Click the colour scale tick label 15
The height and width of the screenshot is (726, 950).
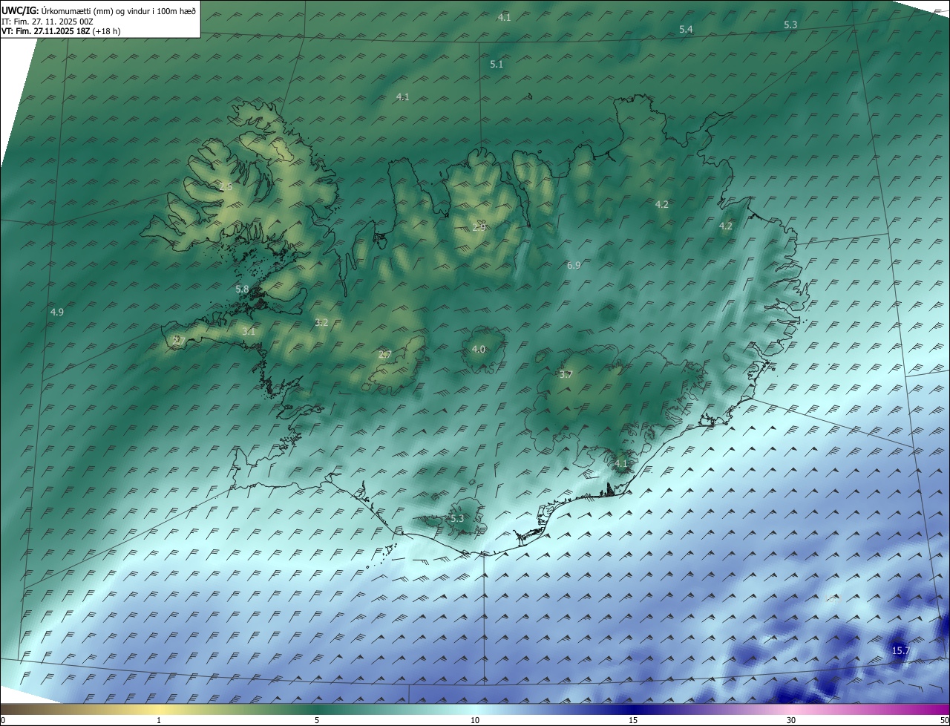633,720
